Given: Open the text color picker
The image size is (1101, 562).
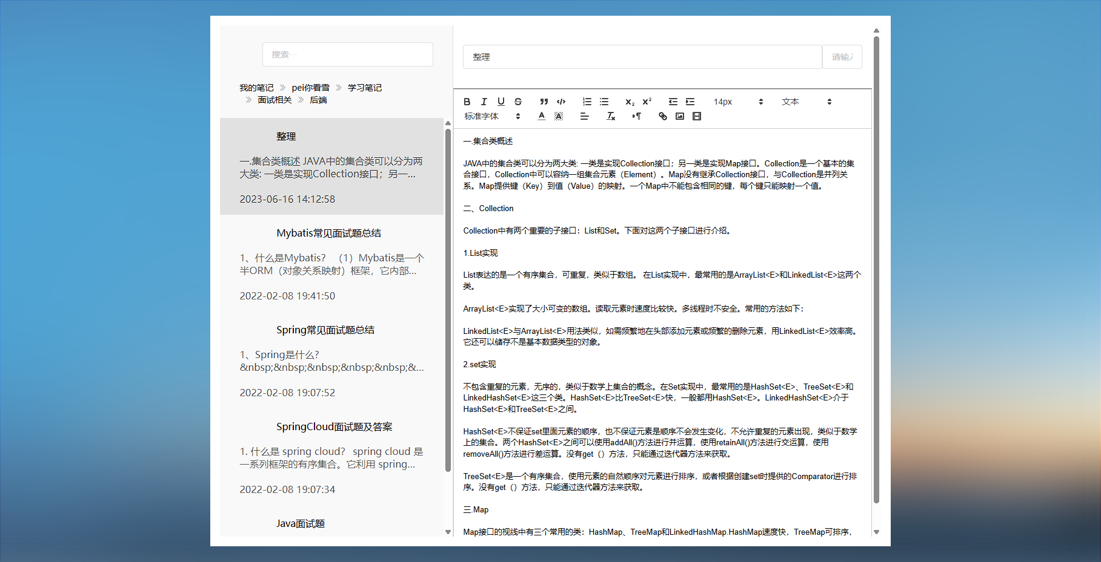Looking at the screenshot, I should click(542, 116).
